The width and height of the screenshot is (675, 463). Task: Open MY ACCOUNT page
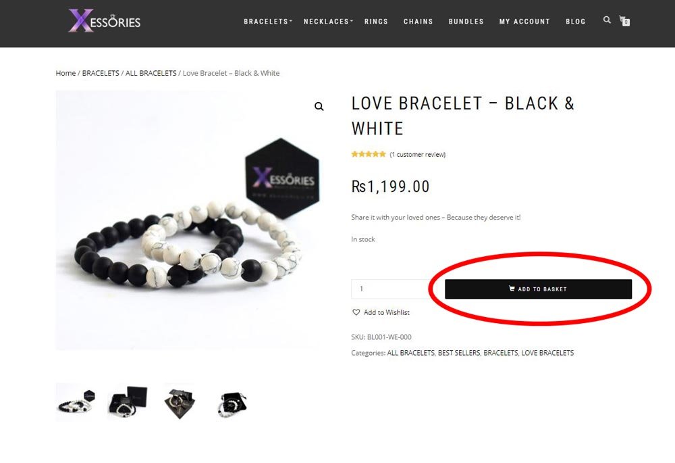[524, 22]
